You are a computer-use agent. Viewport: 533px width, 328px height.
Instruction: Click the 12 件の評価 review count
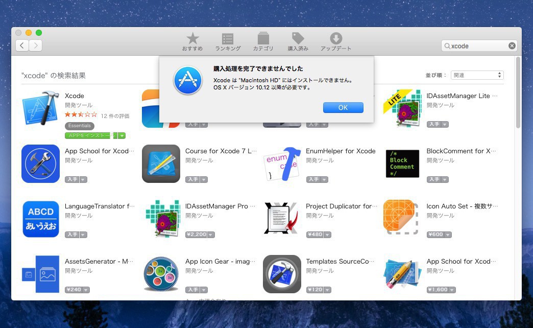[115, 115]
